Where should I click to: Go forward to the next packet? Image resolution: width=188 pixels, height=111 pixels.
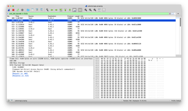tap(56, 10)
